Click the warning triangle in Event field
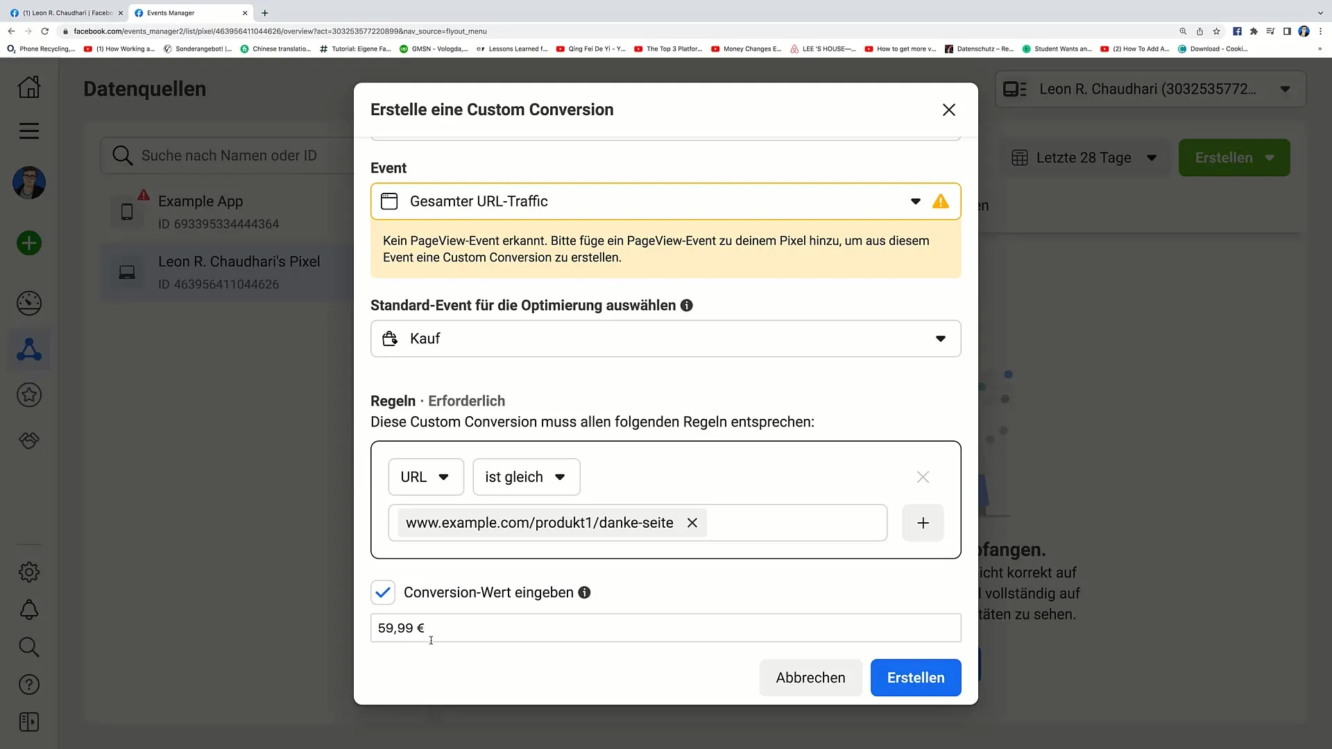The image size is (1332, 749). [x=941, y=202]
